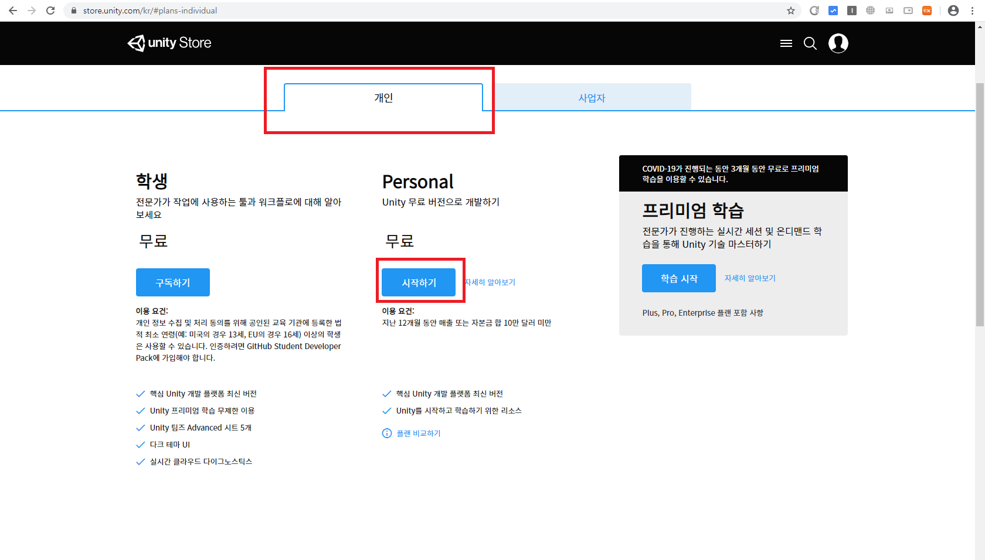The width and height of the screenshot is (985, 560).
Task: Click the 구독하기 button for student plan
Action: [173, 282]
